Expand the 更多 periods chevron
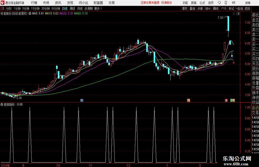 pos(101,9)
